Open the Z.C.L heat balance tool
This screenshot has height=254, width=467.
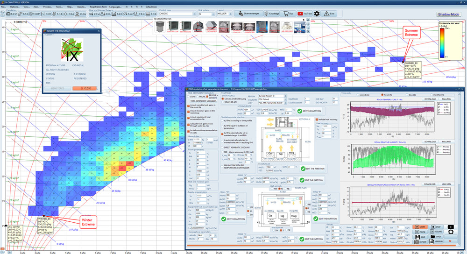tap(106, 14)
